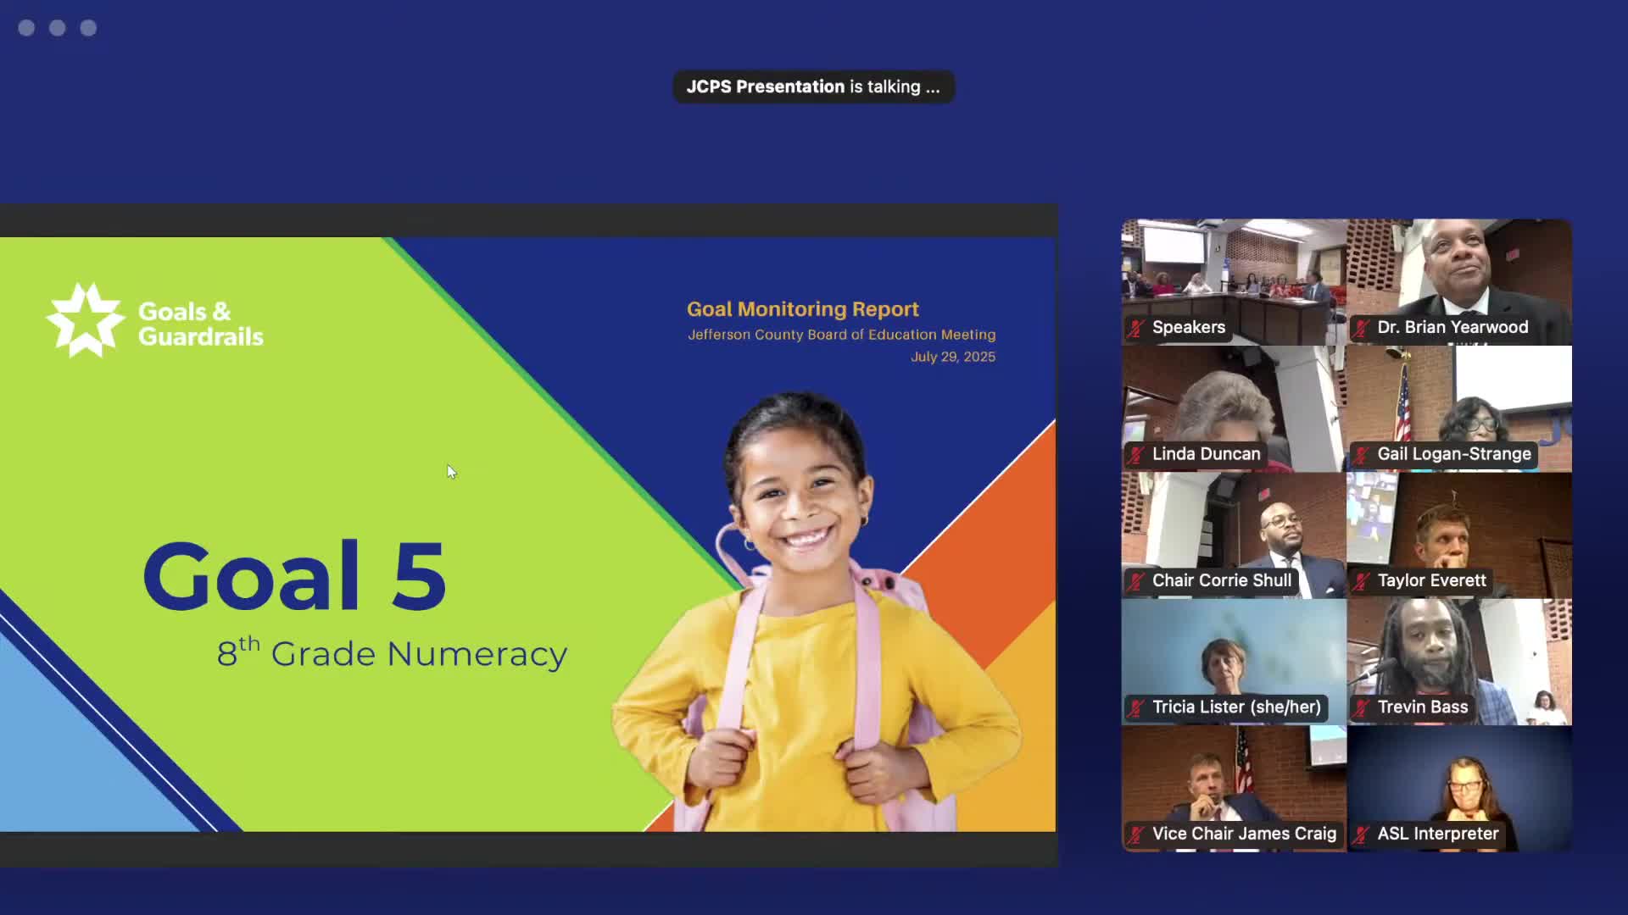The width and height of the screenshot is (1628, 915).
Task: Click Linda Duncan's muted microphone icon
Action: point(1135,455)
